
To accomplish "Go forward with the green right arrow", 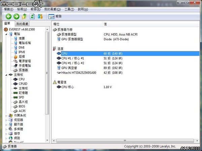I will click(16, 16).
